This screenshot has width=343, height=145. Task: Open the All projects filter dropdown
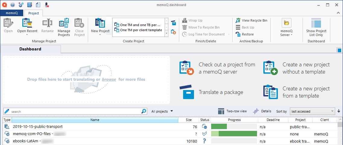pyautogui.click(x=162, y=111)
